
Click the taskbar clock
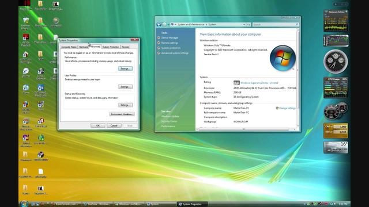pos(342,204)
